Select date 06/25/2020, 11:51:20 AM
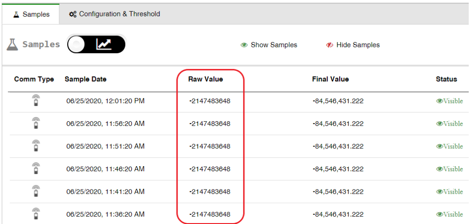Image resolution: width=472 pixels, height=224 pixels. click(105, 146)
